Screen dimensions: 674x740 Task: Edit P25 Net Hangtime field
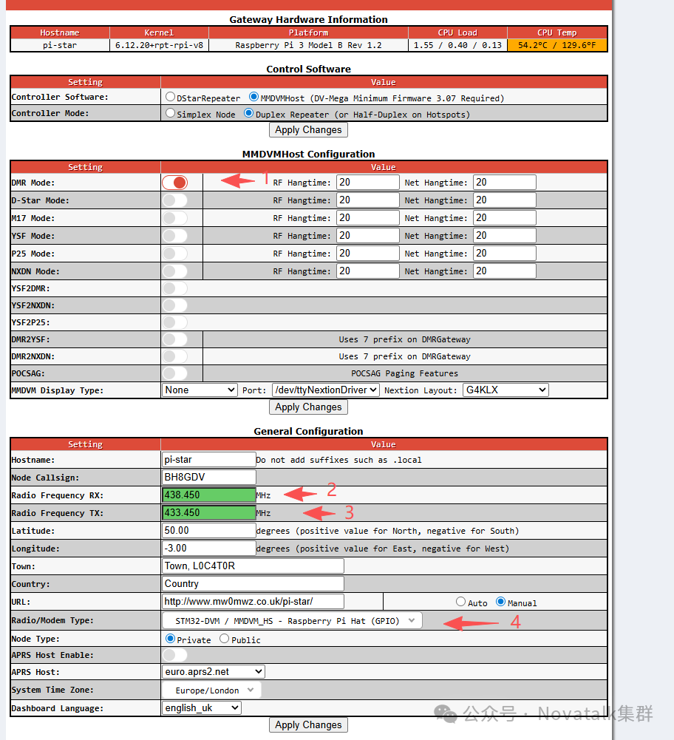coord(504,254)
